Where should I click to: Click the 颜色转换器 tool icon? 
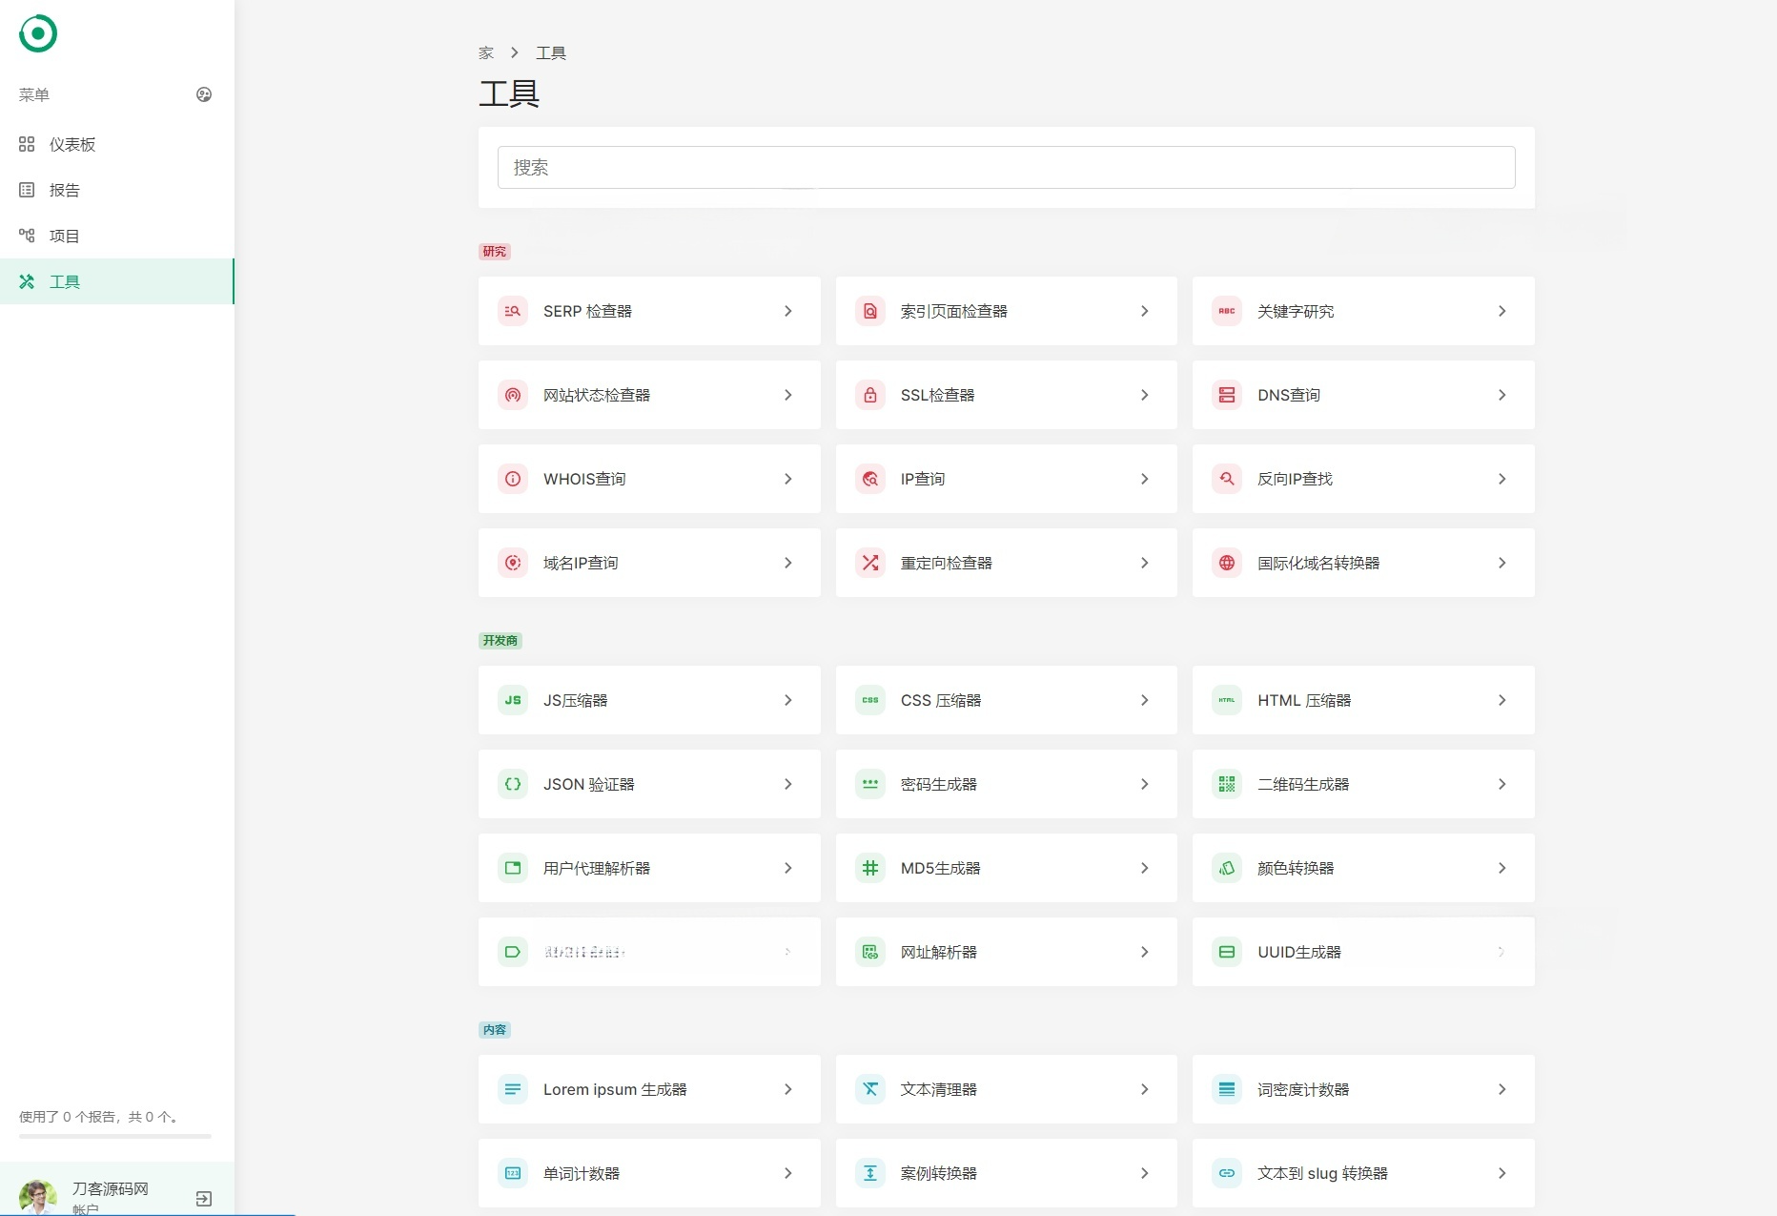coord(1226,868)
